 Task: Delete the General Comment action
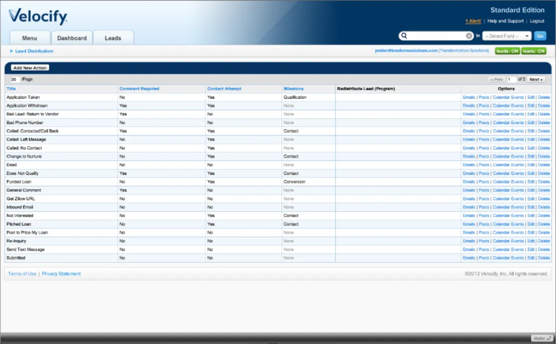tap(544, 190)
